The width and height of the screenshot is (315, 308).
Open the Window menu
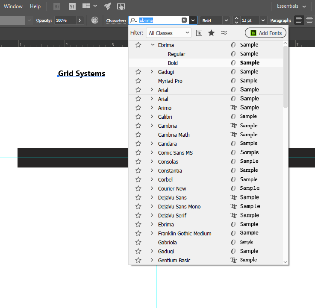pyautogui.click(x=13, y=6)
